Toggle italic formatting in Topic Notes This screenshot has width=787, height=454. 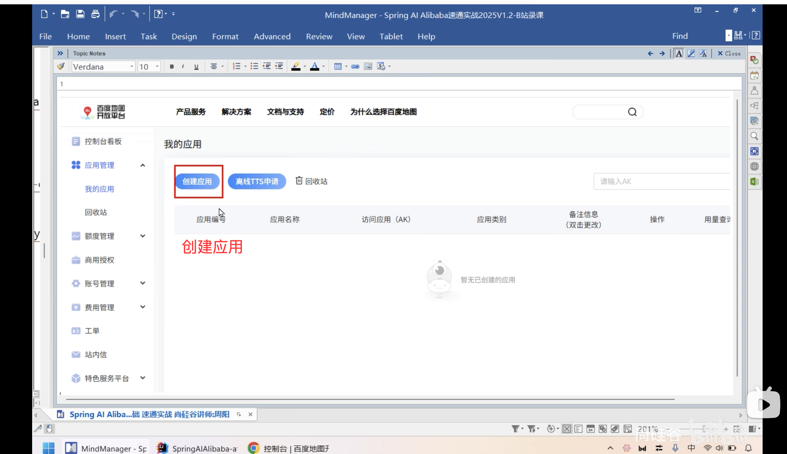click(x=183, y=66)
